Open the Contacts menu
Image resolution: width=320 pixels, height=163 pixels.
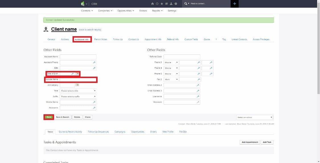(x=87, y=11)
